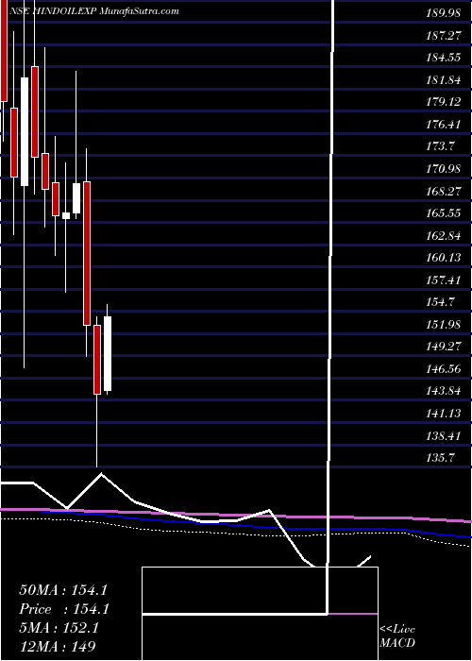Click the last white candlestick near 151.98

point(108,354)
